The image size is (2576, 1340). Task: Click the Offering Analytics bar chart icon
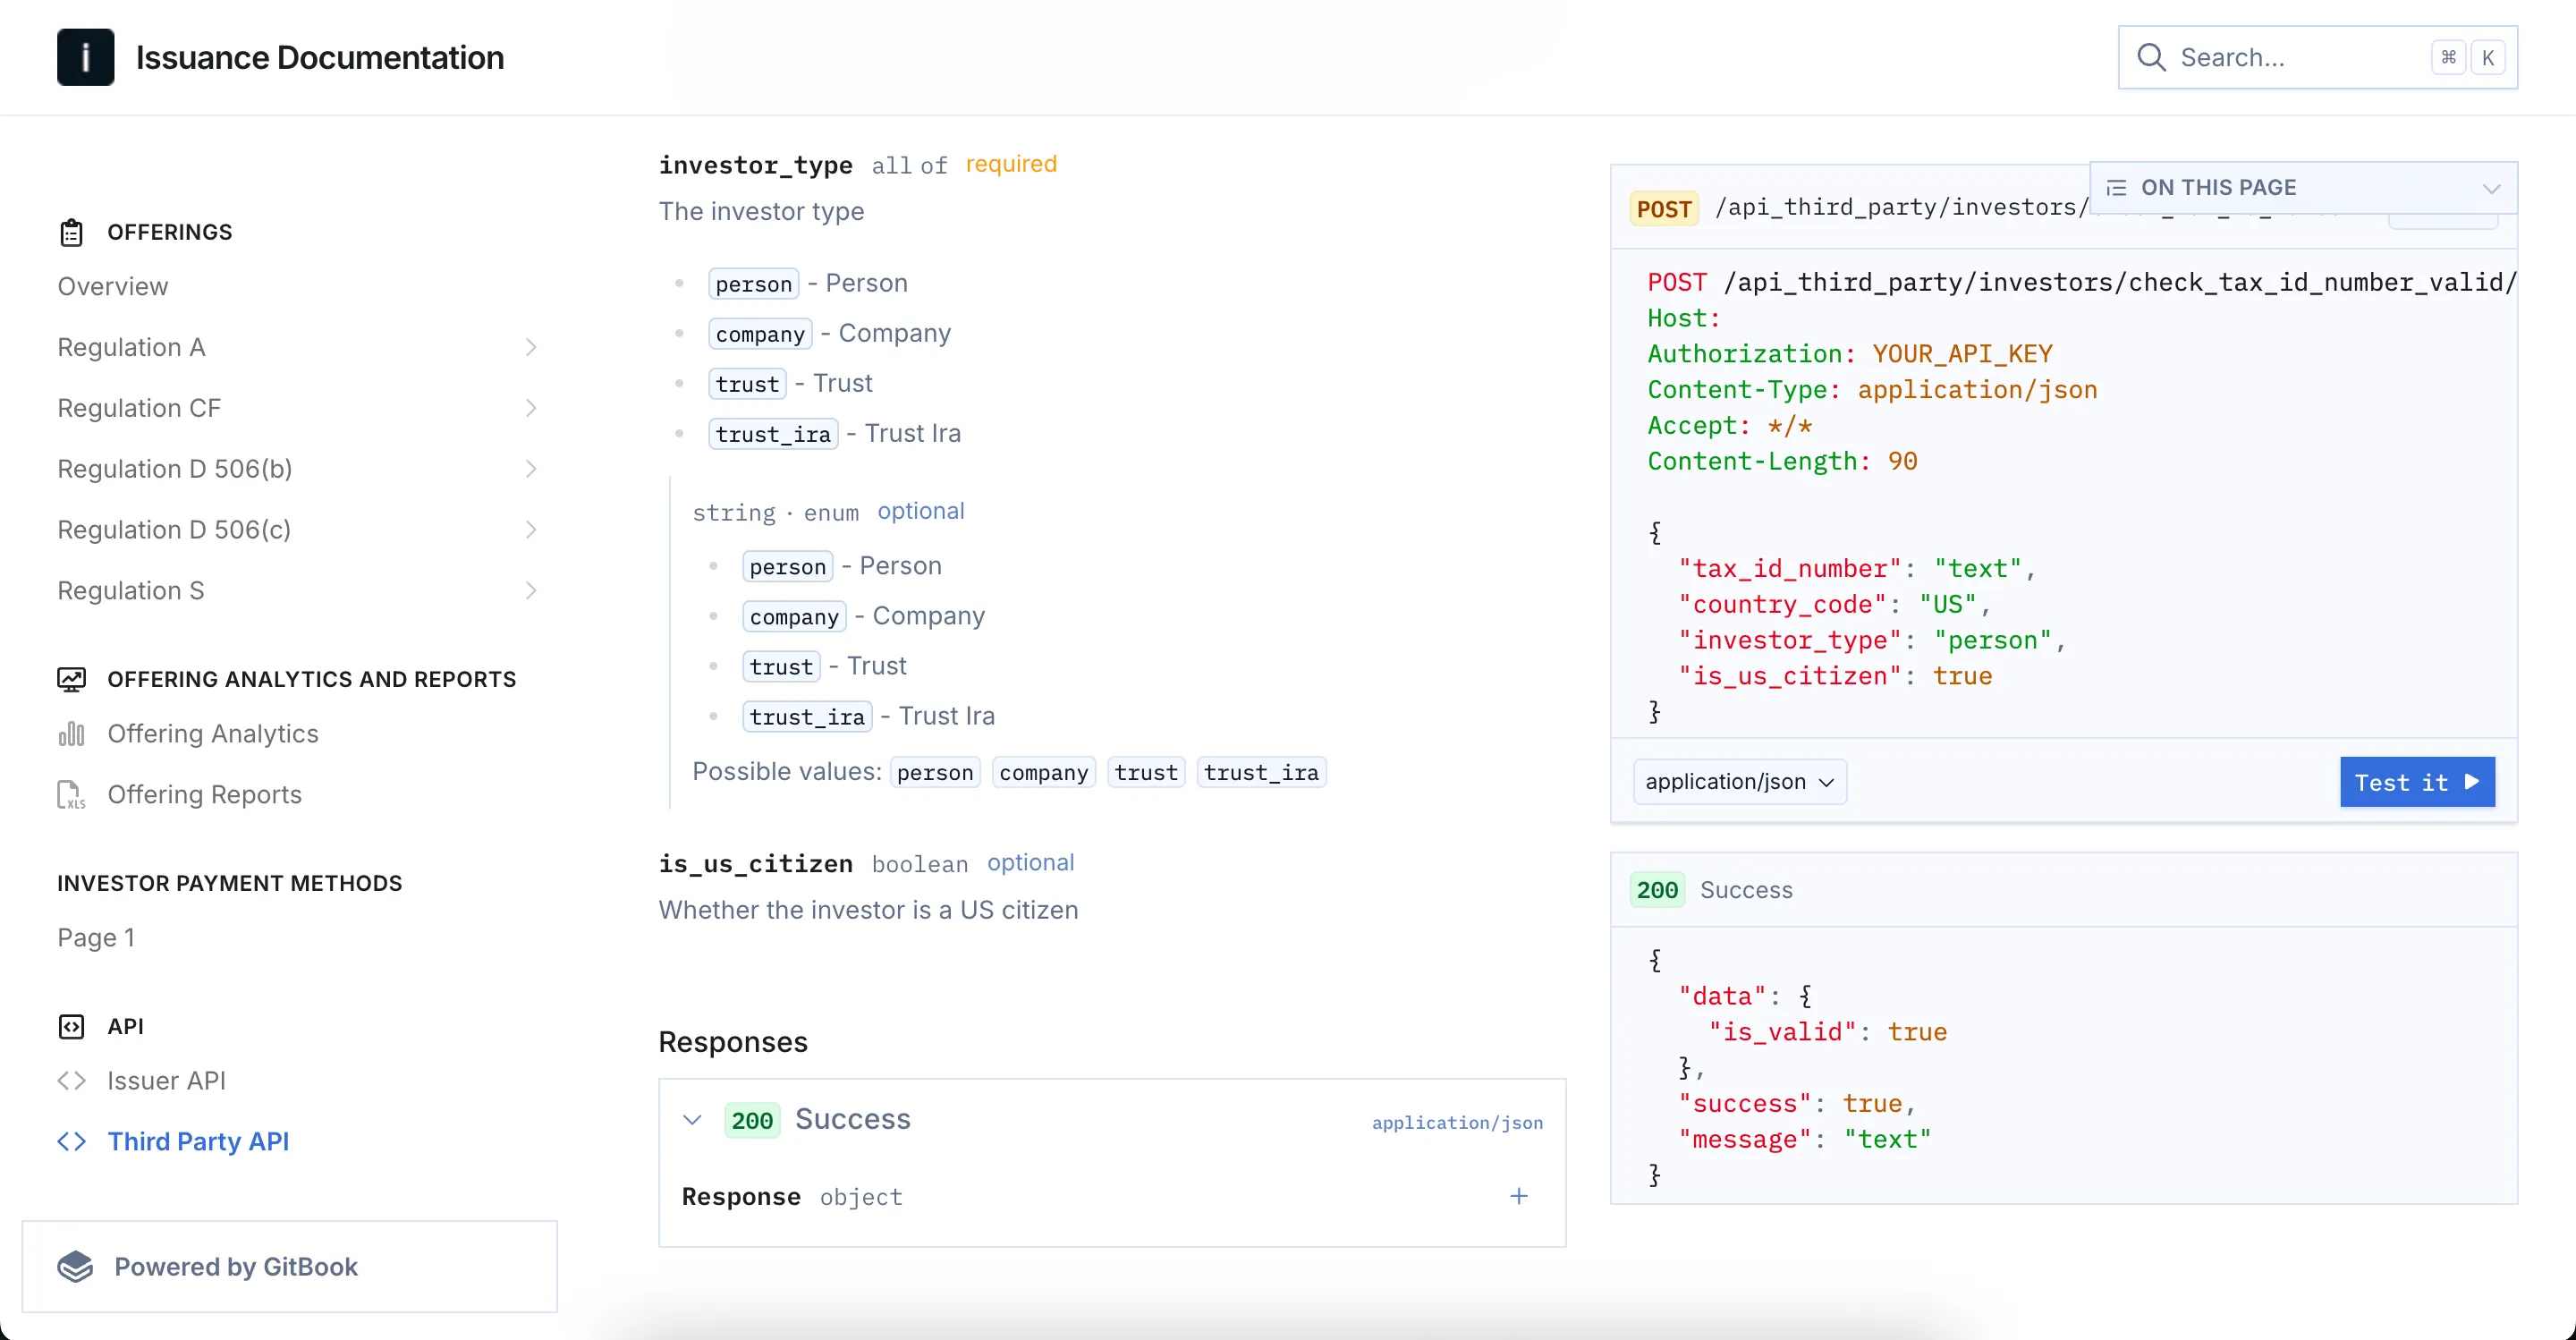[71, 734]
